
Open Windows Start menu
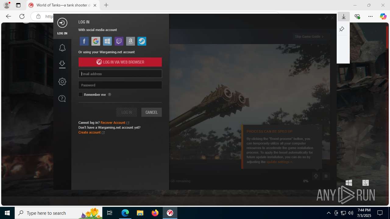pyautogui.click(x=7, y=213)
